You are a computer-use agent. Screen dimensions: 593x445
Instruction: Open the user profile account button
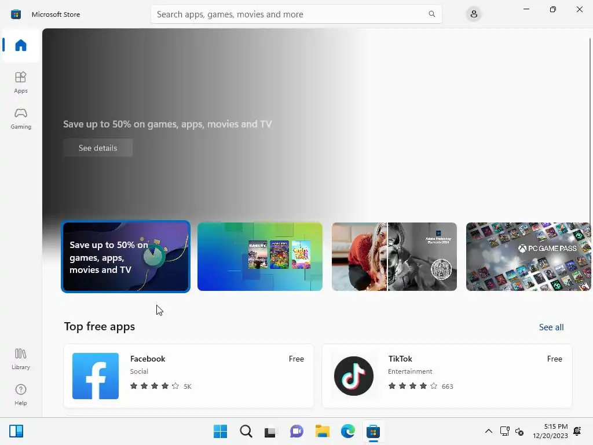tap(474, 14)
